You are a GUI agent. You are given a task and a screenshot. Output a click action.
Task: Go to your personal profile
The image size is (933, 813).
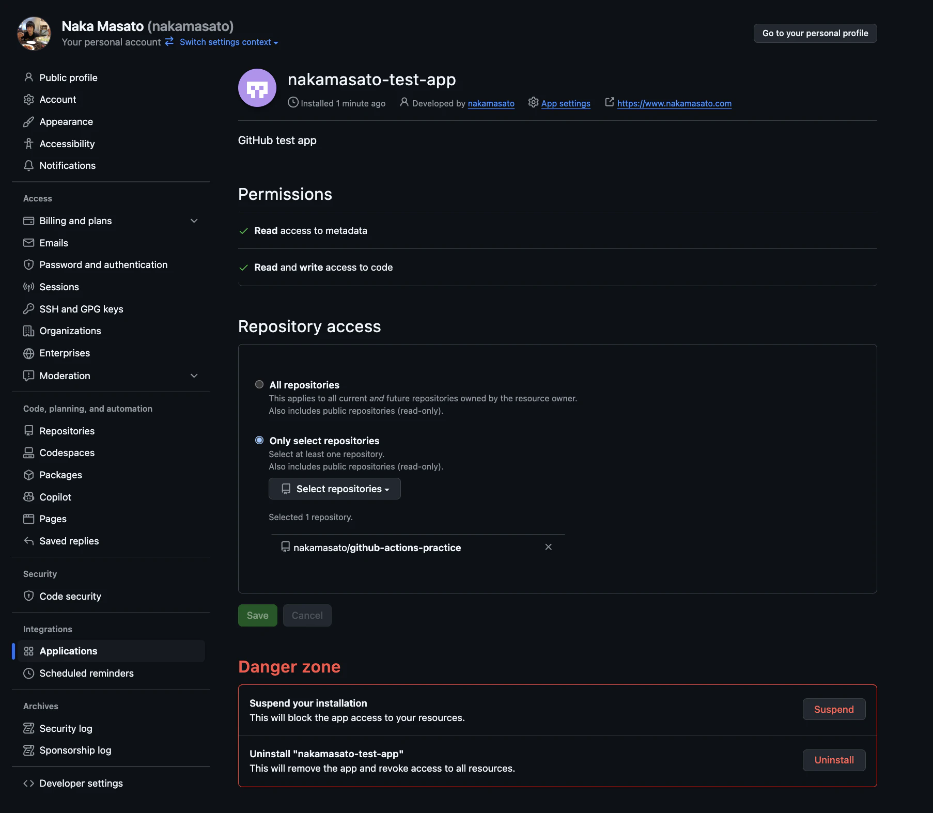coord(815,33)
